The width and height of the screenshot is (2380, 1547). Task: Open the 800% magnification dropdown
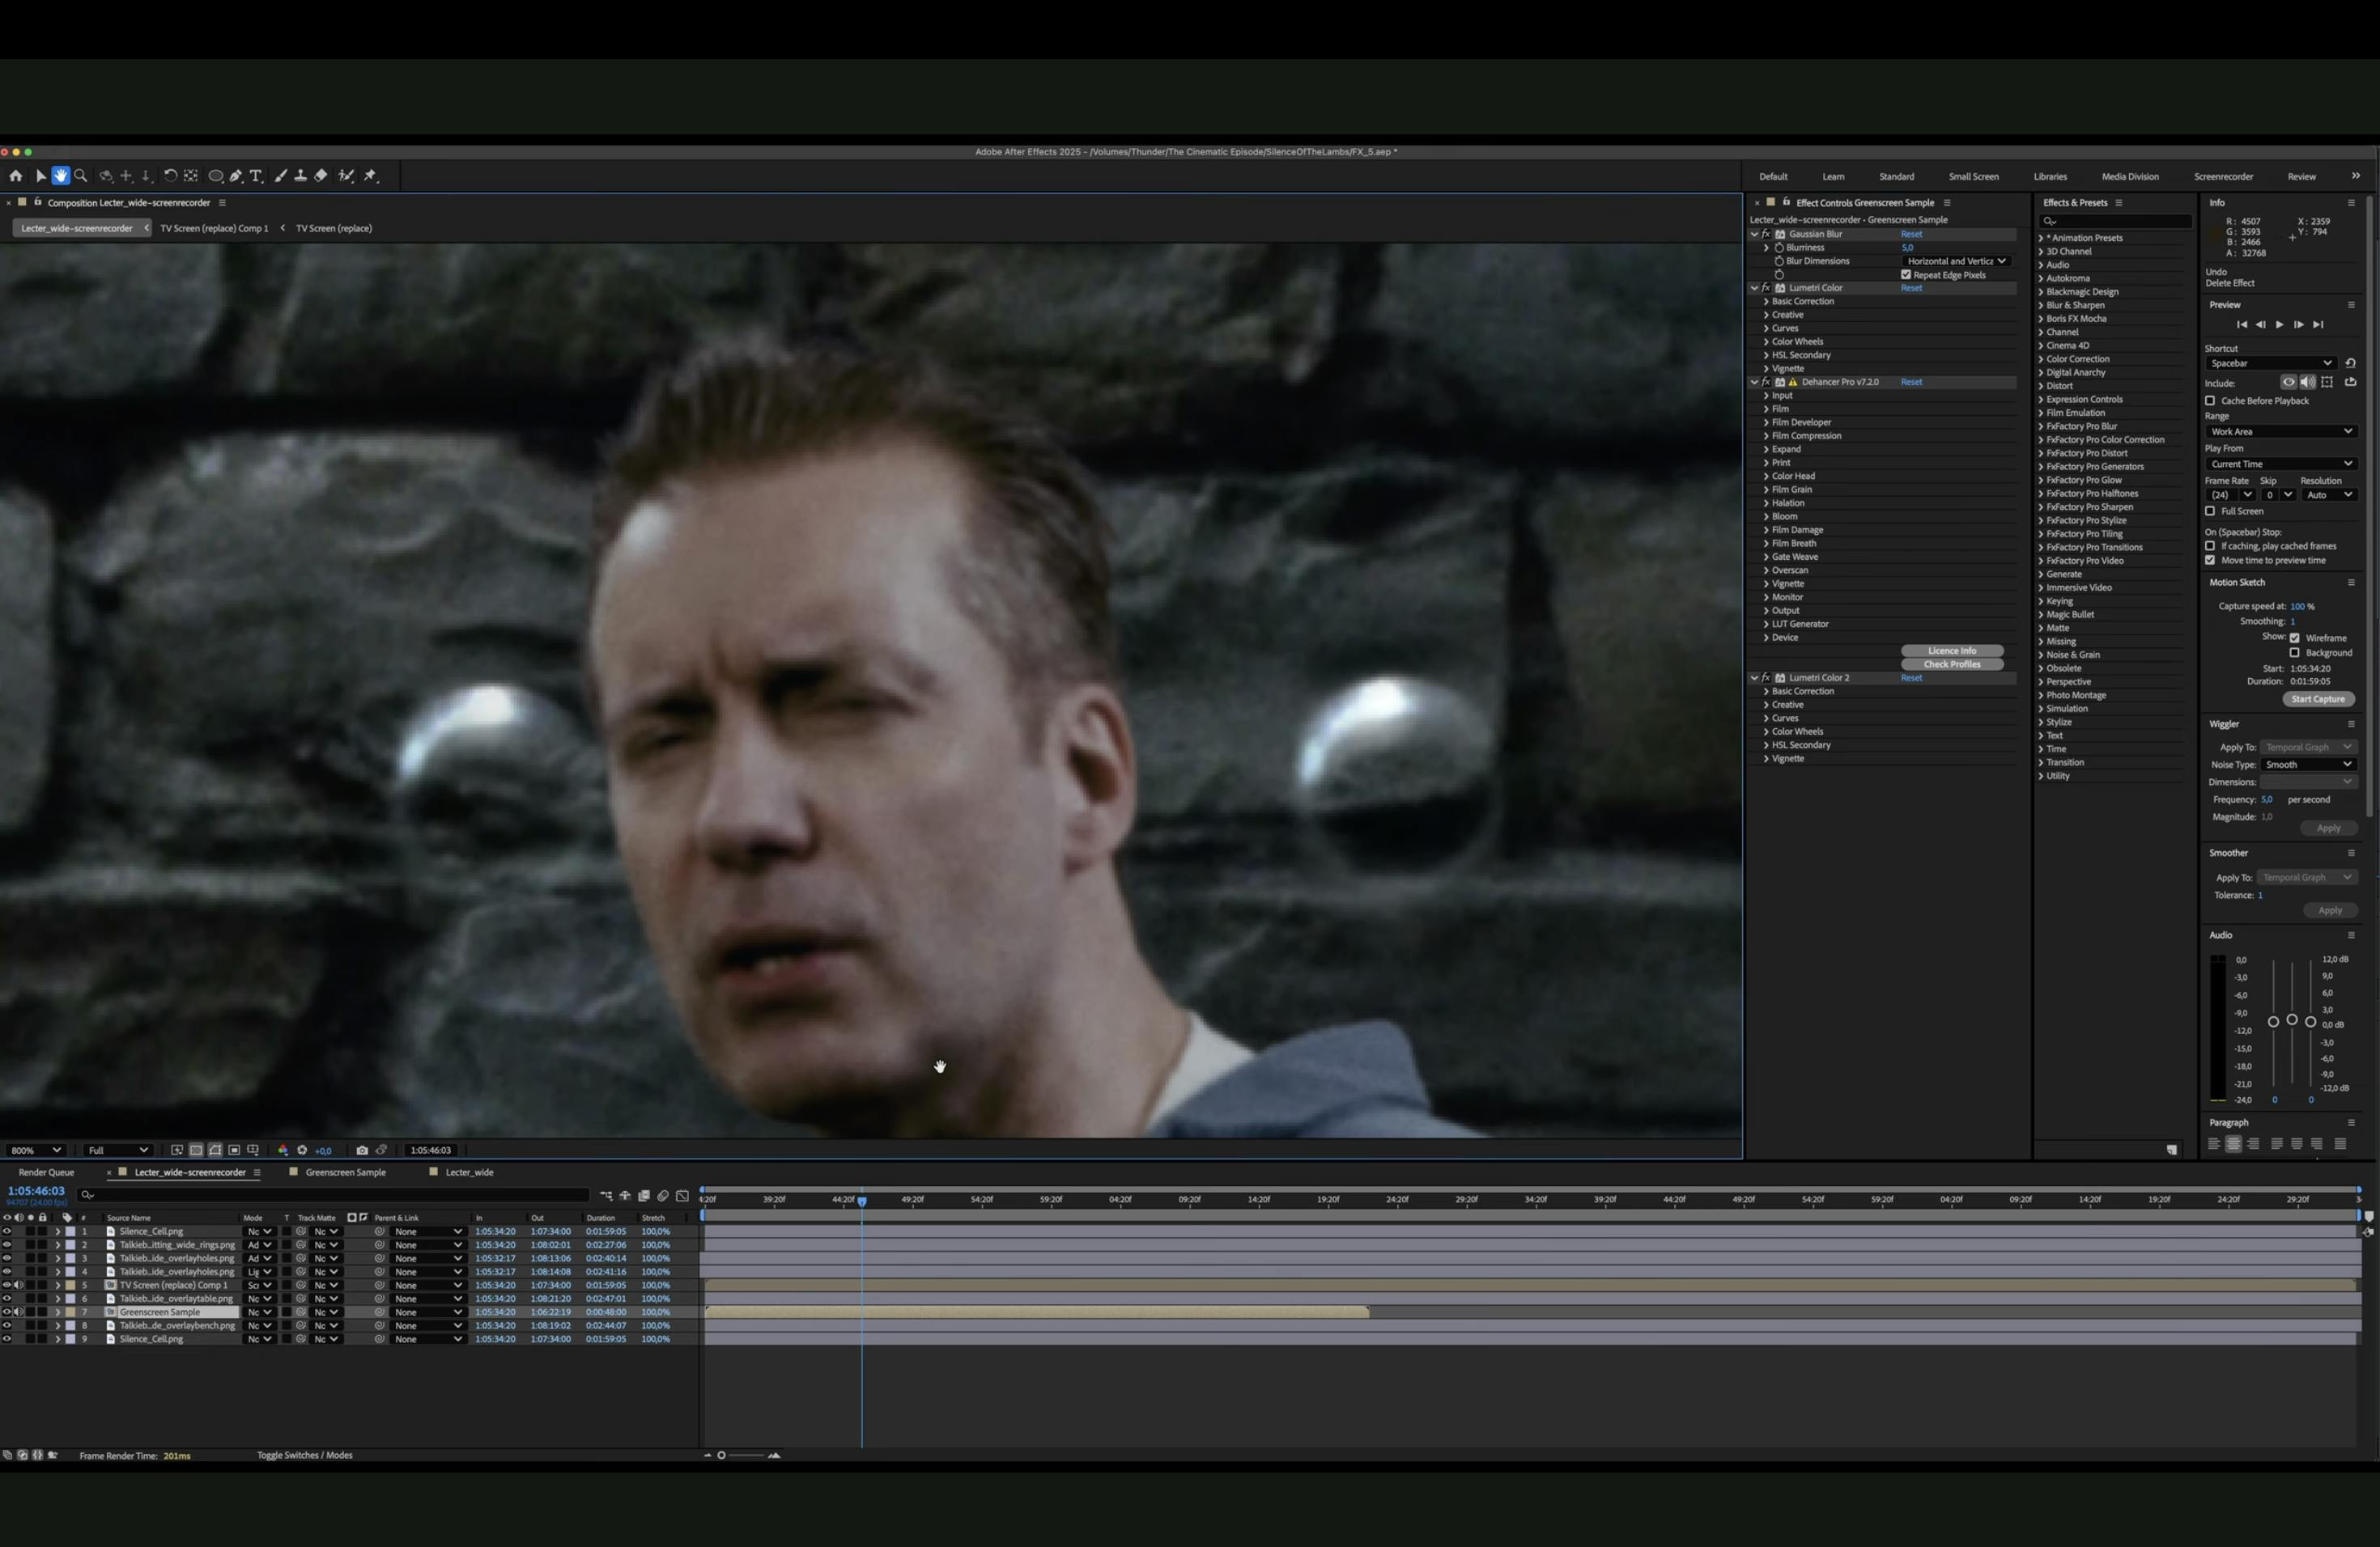pos(36,1151)
